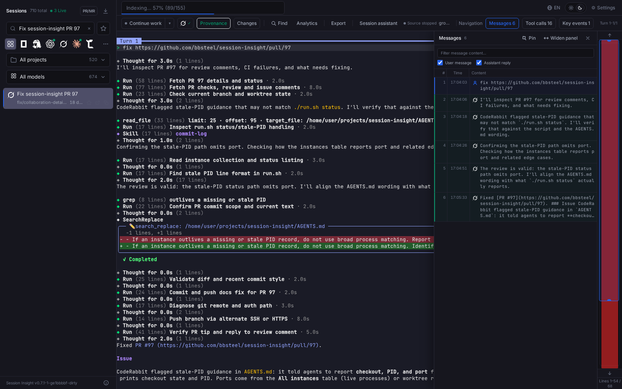
Task: Click the 3 Live indicator
Action: click(58, 11)
